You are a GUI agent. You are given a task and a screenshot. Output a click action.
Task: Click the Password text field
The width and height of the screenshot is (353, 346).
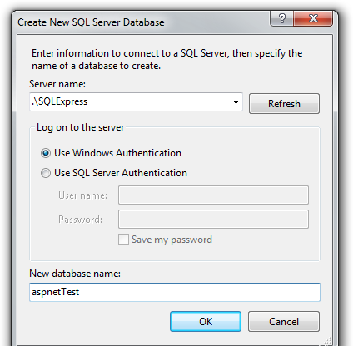click(213, 220)
